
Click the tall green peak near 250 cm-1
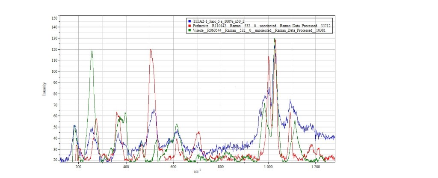click(92, 52)
